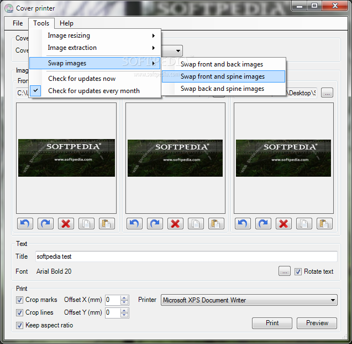Delete the middle image with red X
Viewport: 352px width, 344px height.
175,223
